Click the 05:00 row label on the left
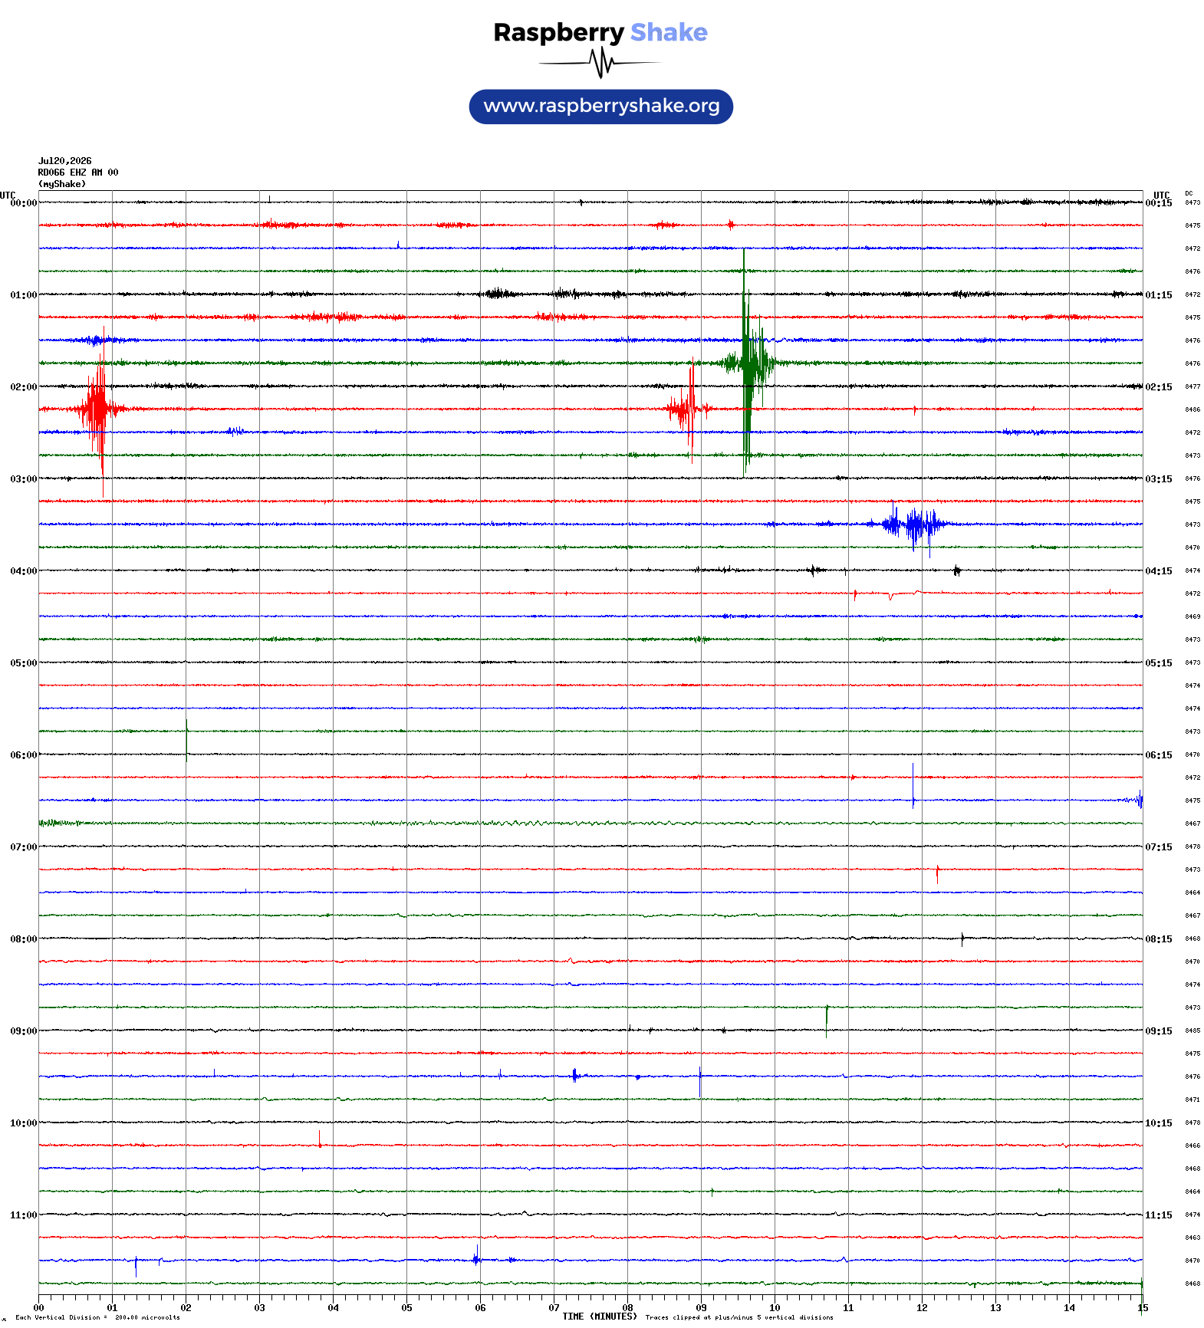This screenshot has height=1328, width=1204. (24, 663)
